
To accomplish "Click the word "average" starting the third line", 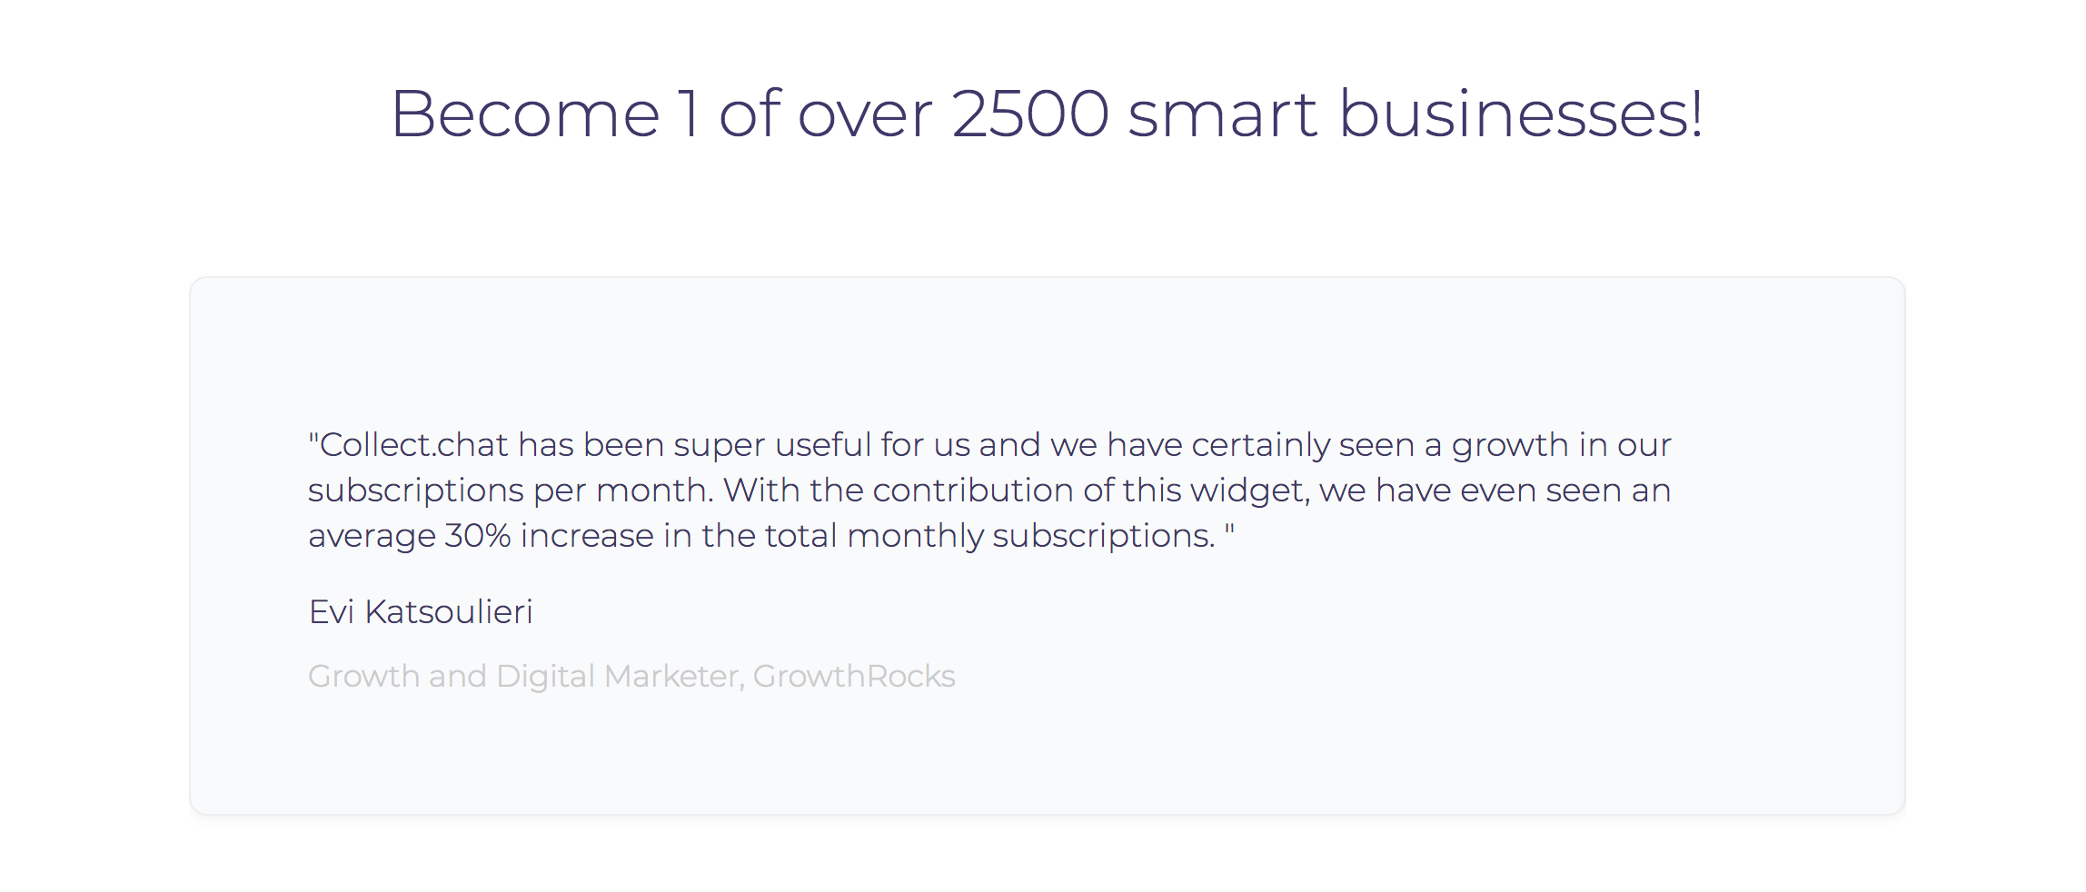I will click(372, 536).
